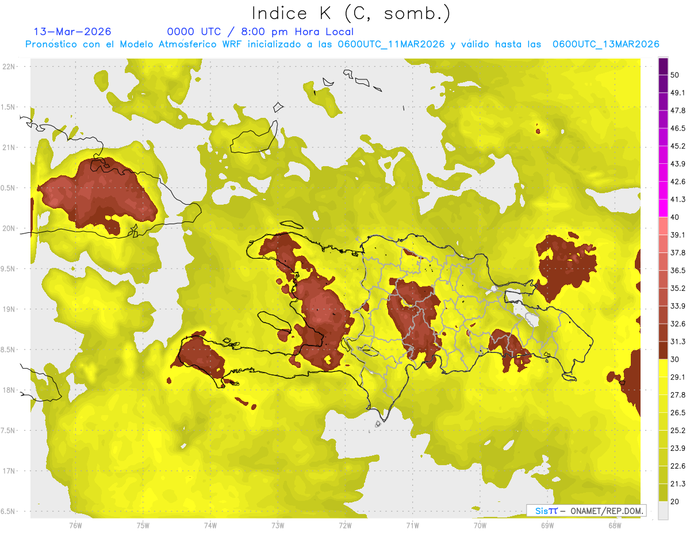Click the '72W' longitude axis label
The height and width of the screenshot is (533, 690).
[x=345, y=526]
